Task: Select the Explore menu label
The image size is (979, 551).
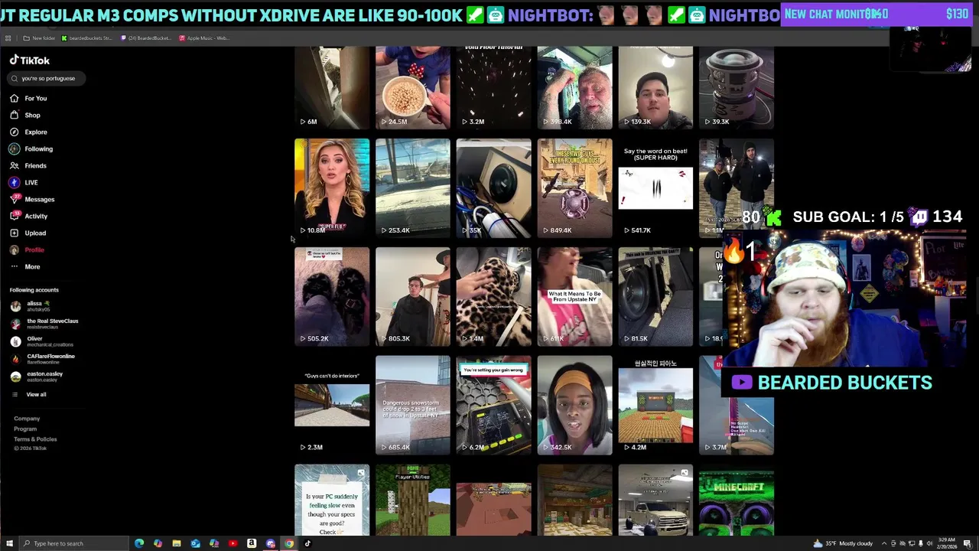Action: 35,132
